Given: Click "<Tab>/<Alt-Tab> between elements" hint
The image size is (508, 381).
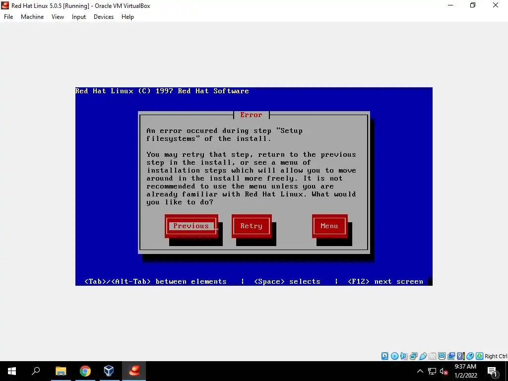Looking at the screenshot, I should point(155,282).
